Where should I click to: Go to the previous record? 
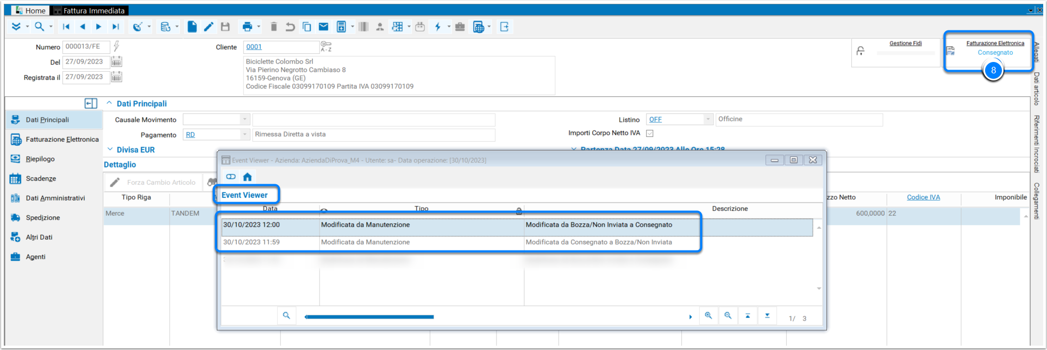(x=83, y=27)
